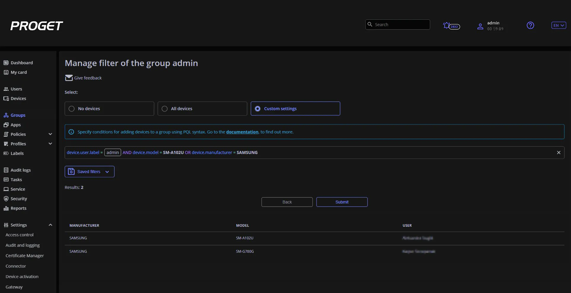Click device.manufacturer in the filter query
The image size is (571, 293).
(x=212, y=152)
